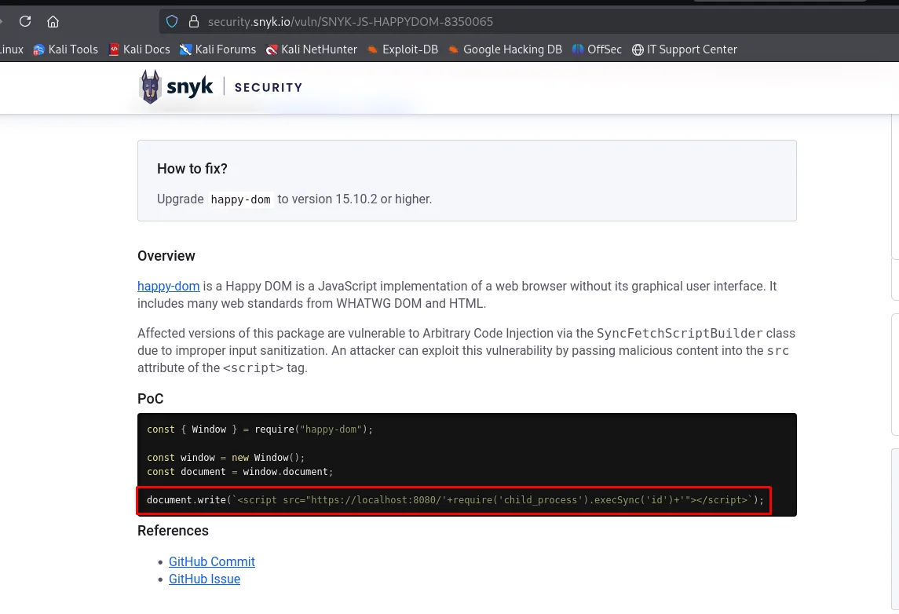The width and height of the screenshot is (899, 614).
Task: Click the 'Overview' heading
Action: coord(166,256)
